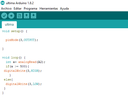This screenshot has height=101, width=128.
Task: Open the Herramientas menu
Action: [x=49, y=9]
